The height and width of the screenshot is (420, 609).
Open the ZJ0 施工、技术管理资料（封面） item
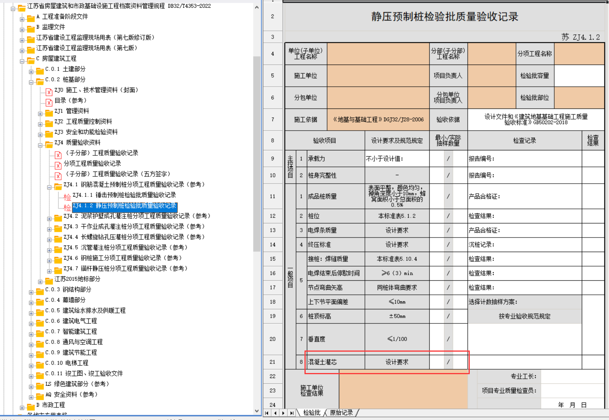96,90
